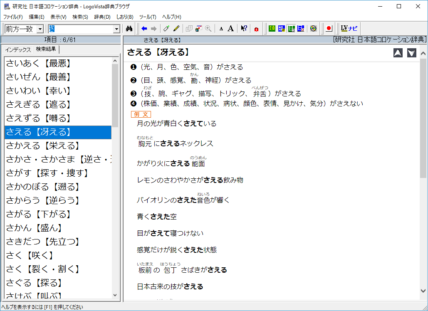
Task: Click the gray forward arrow icon
Action: (154, 28)
